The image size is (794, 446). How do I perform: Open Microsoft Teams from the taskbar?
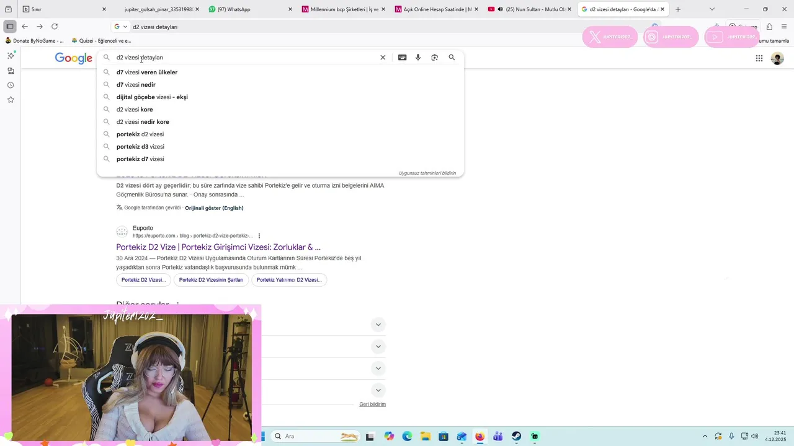498,436
